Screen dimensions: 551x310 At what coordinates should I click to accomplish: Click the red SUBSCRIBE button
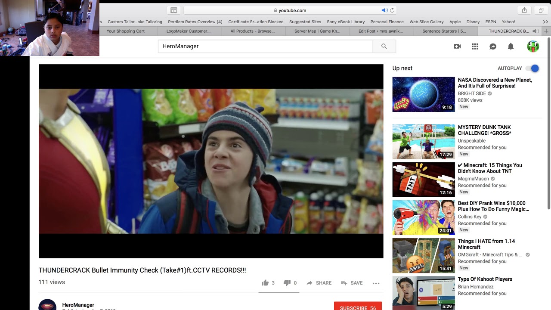(x=358, y=306)
